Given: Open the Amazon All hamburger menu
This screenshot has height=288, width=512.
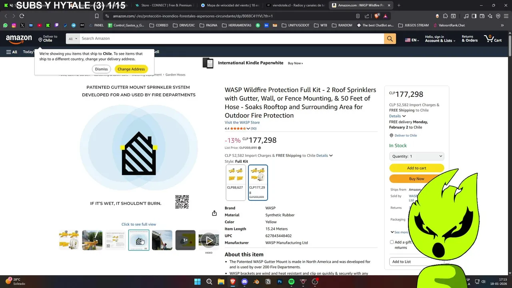Looking at the screenshot, I should tap(12, 52).
